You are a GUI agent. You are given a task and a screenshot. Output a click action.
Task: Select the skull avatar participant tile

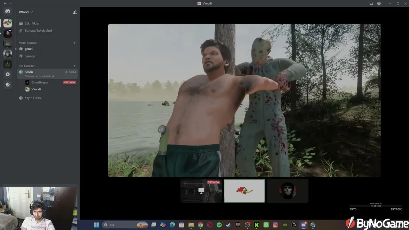[x=288, y=191]
